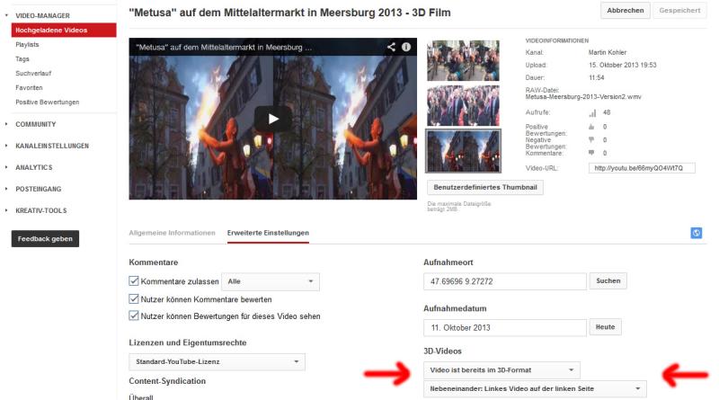The height and width of the screenshot is (400, 719).
Task: Click the blue globe icon
Action: (696, 232)
